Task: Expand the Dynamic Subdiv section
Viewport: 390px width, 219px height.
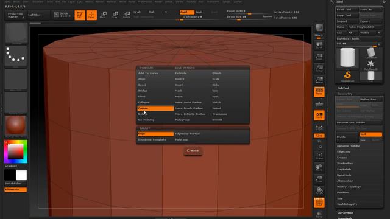Action: [348, 146]
